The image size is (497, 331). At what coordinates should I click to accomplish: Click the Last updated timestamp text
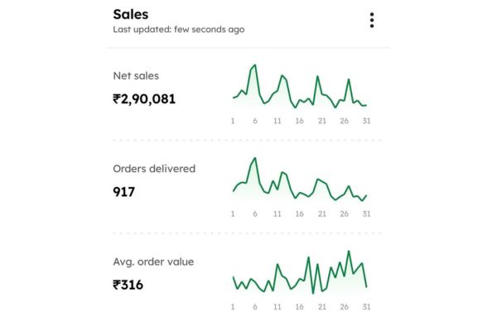coord(178,30)
